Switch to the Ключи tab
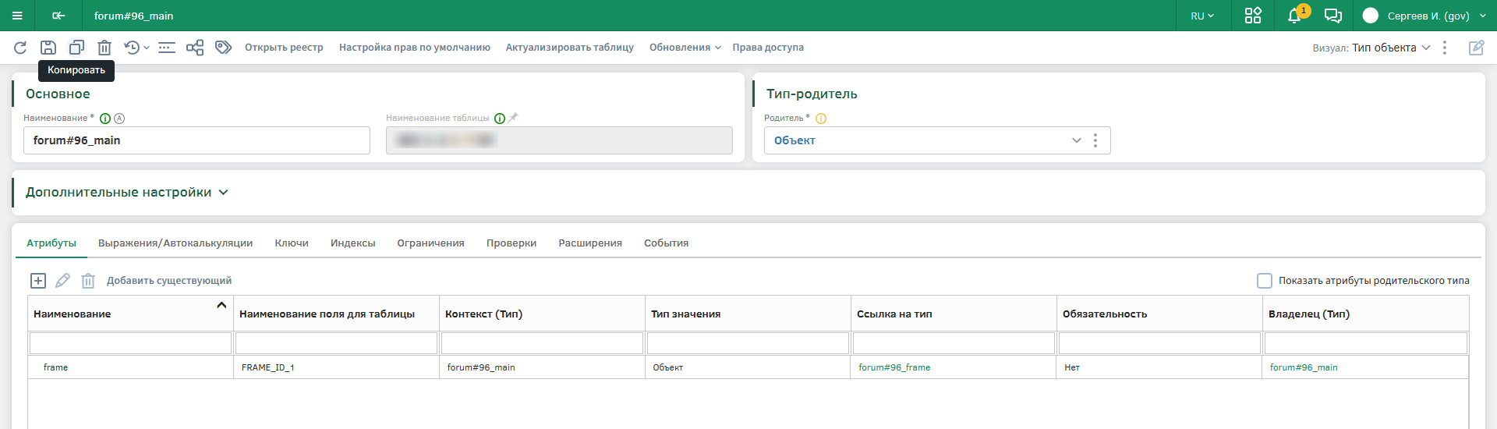The width and height of the screenshot is (1497, 429). tap(292, 243)
